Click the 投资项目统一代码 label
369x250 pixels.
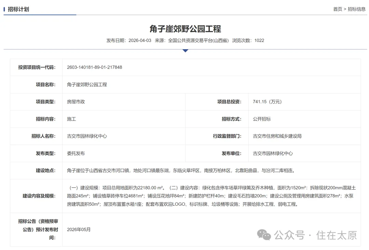click(37, 68)
